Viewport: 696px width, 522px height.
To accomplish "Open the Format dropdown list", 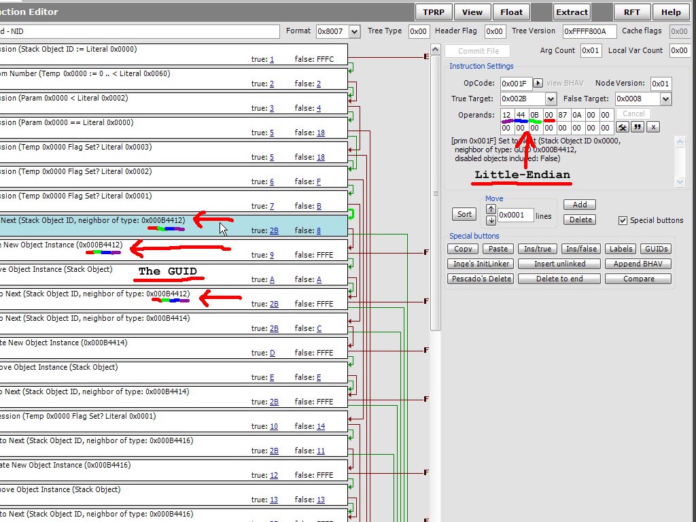I will [x=354, y=31].
